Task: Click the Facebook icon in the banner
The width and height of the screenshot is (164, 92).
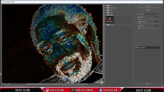Action: point(100,90)
